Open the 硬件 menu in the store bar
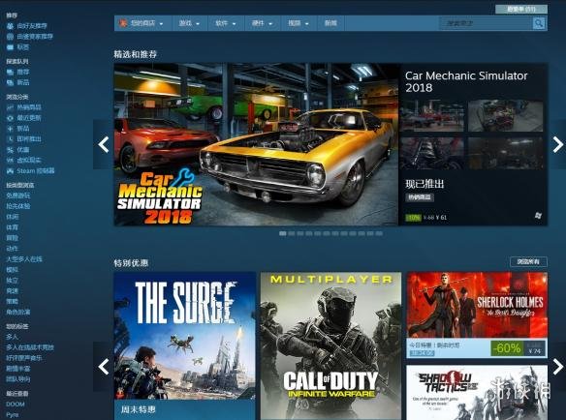This screenshot has width=566, height=420. [x=262, y=23]
